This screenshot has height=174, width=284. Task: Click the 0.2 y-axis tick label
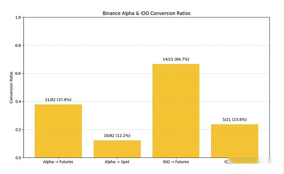pos(18,130)
